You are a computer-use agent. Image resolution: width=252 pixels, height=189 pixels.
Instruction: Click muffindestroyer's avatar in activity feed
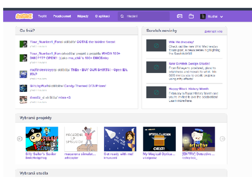[23, 74]
